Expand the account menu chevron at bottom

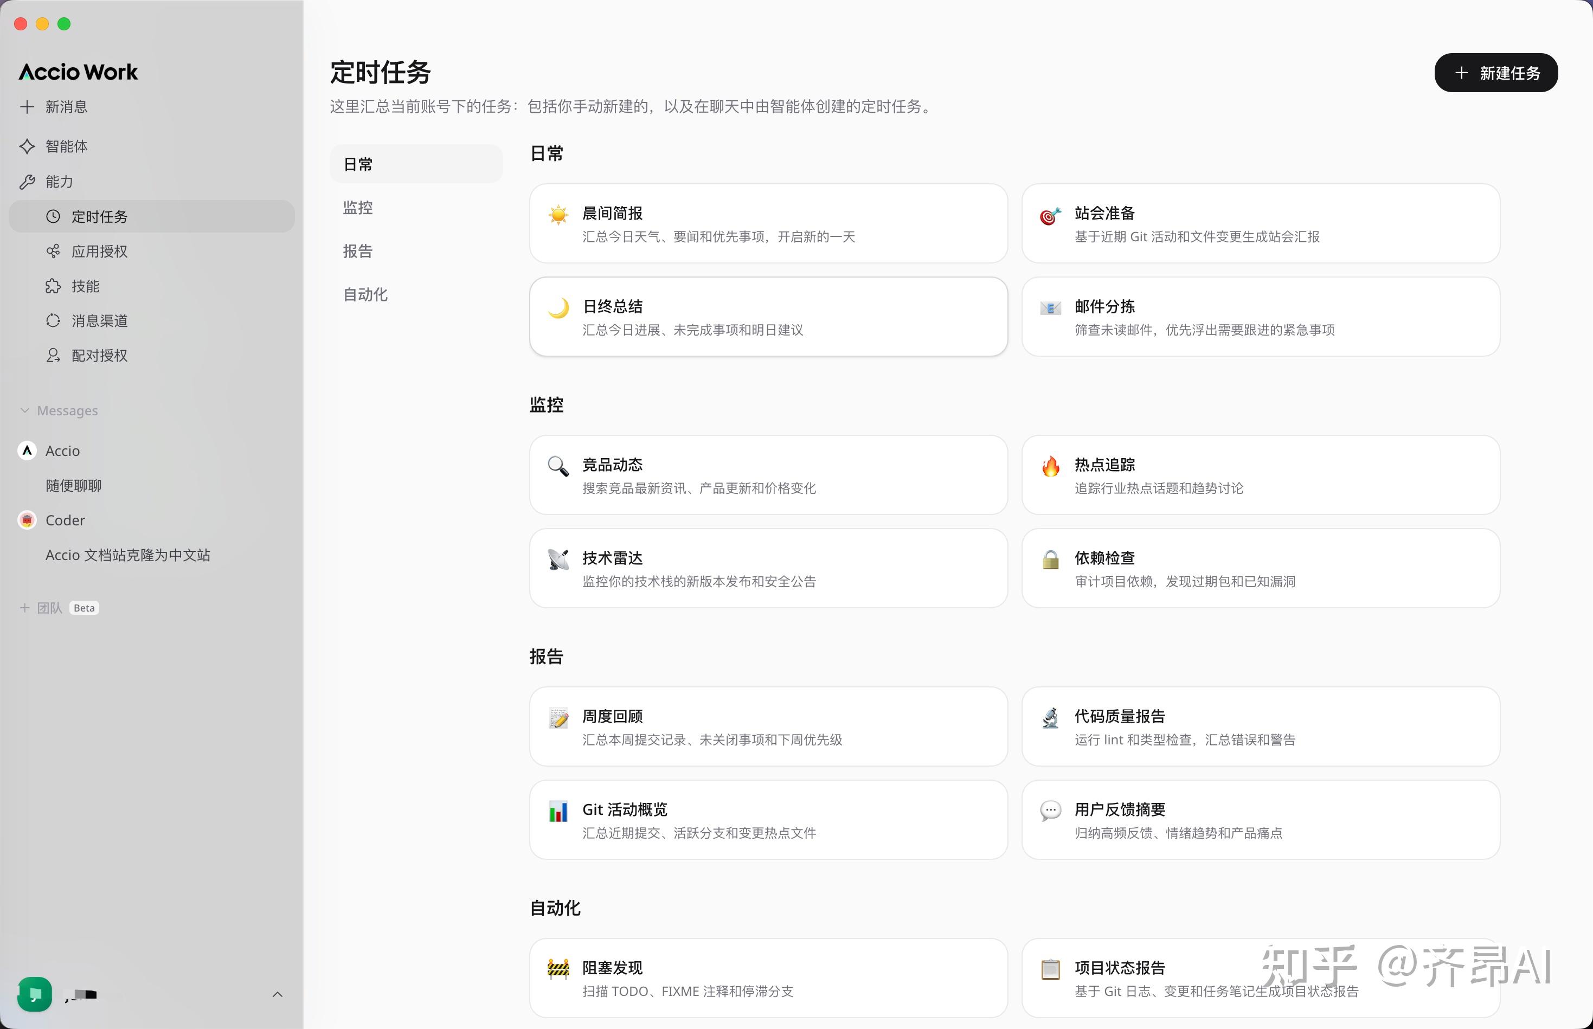278,994
